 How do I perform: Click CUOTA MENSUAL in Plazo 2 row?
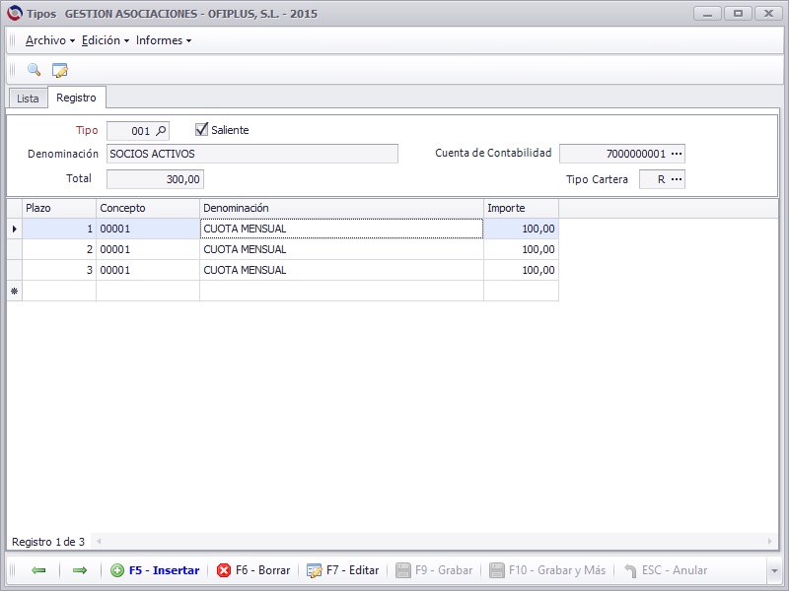[341, 249]
